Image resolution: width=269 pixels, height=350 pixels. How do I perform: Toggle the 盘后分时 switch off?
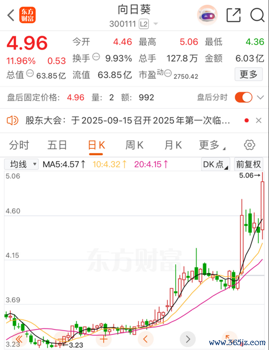point(244,97)
